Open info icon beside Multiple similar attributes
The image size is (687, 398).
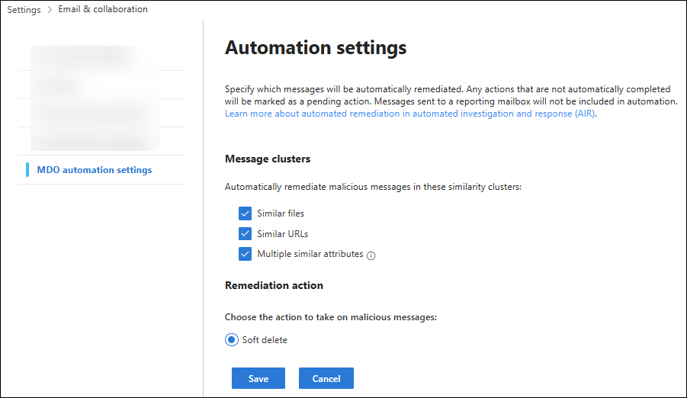pos(371,255)
